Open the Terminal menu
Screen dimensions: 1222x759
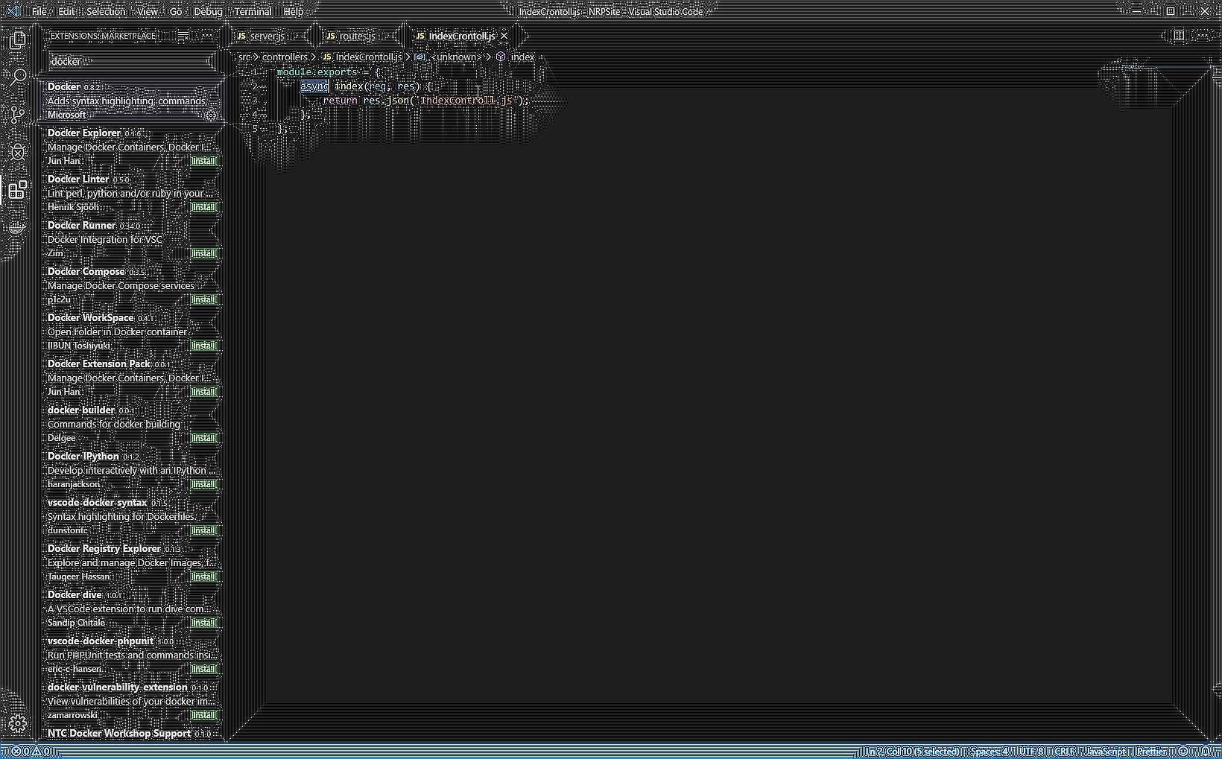pos(253,11)
